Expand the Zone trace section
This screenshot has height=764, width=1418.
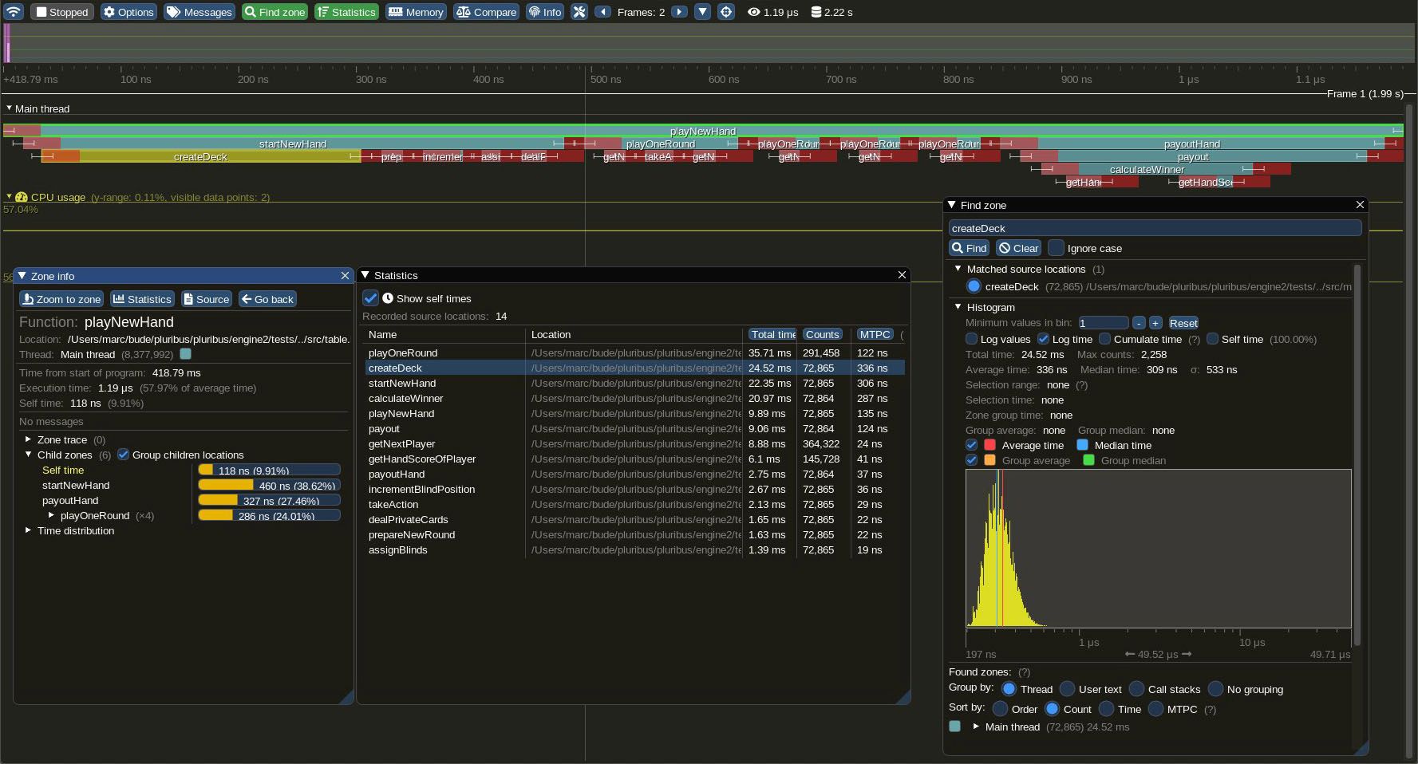click(28, 439)
